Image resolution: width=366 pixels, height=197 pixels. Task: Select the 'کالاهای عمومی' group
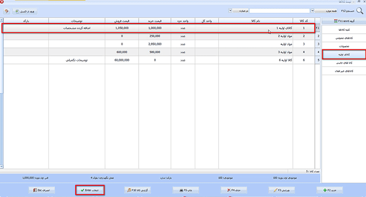344,38
